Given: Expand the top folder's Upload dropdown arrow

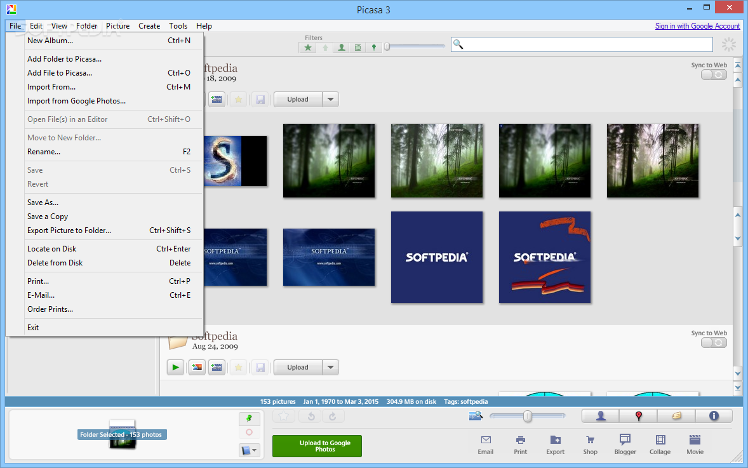Looking at the screenshot, I should click(330, 99).
